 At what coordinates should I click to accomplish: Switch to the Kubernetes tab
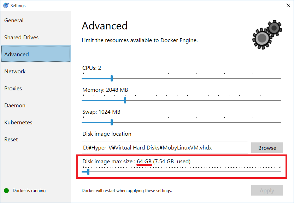[18, 123]
